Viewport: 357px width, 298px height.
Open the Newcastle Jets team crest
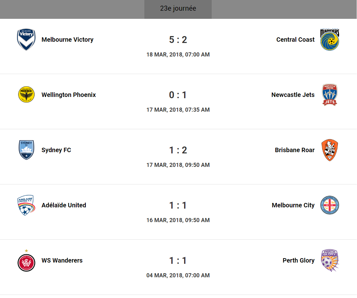click(330, 95)
